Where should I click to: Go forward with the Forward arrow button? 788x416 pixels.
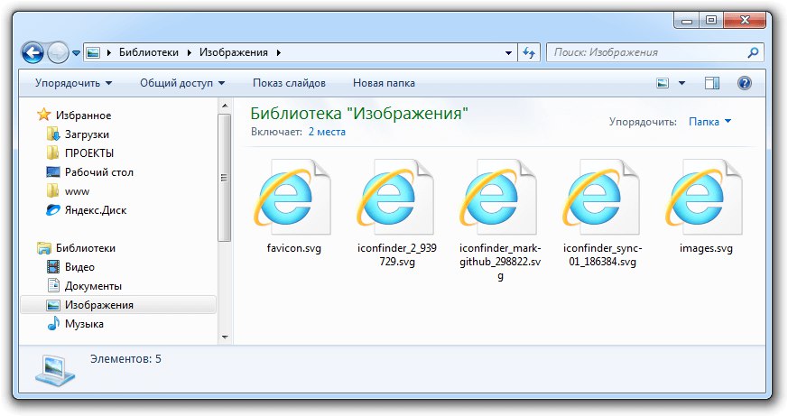click(58, 52)
